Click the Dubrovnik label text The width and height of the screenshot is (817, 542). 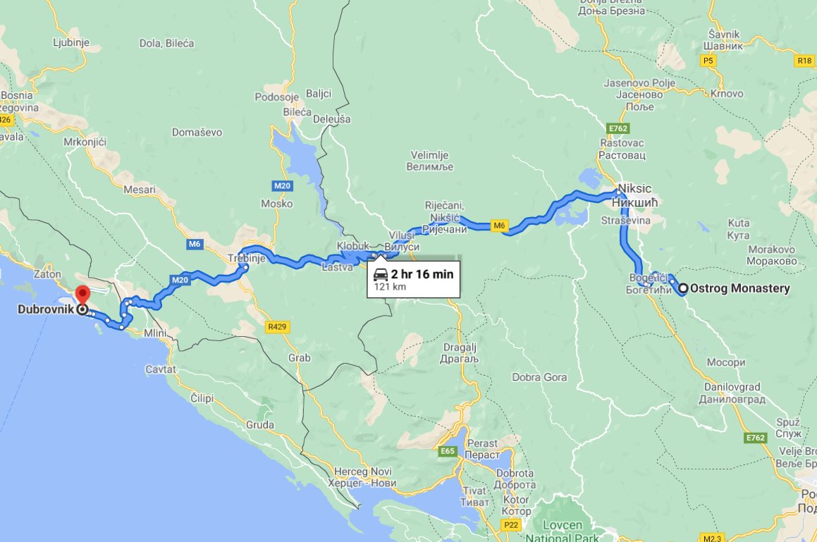click(45, 309)
